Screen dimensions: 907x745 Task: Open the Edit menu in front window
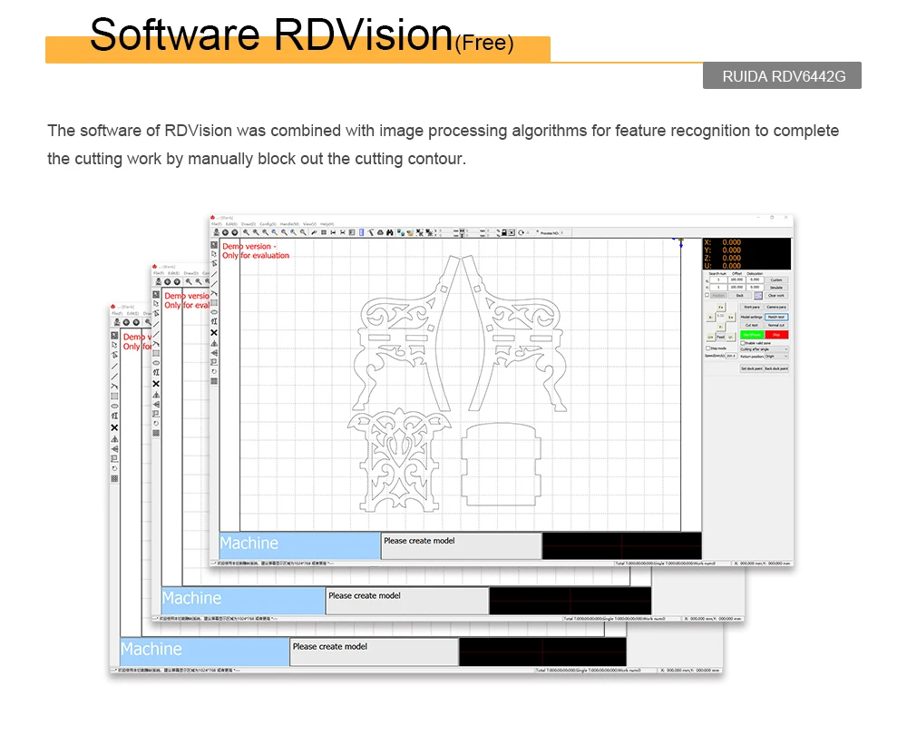(231, 224)
